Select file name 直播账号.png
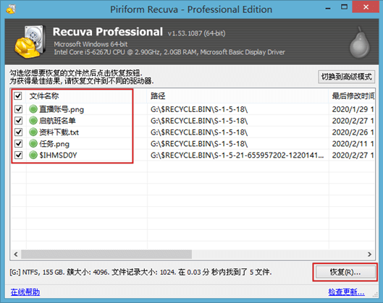383x303 pixels. (62, 109)
